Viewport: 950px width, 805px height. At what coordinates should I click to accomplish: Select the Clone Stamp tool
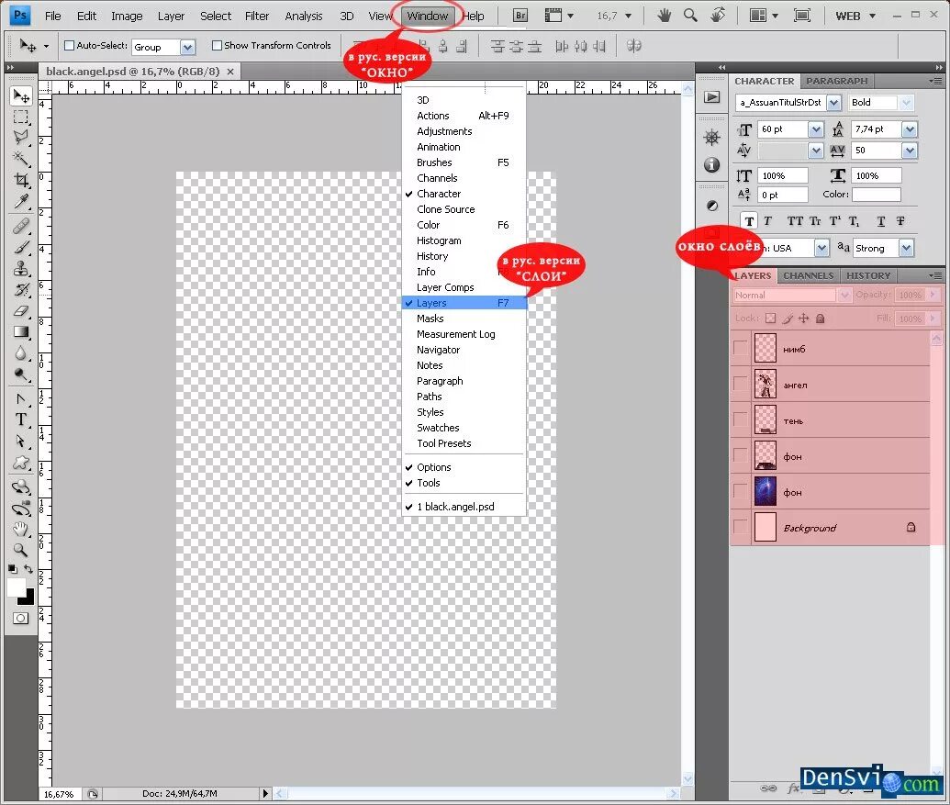coord(21,268)
